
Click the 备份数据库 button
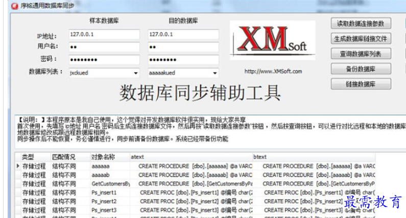(x=361, y=69)
